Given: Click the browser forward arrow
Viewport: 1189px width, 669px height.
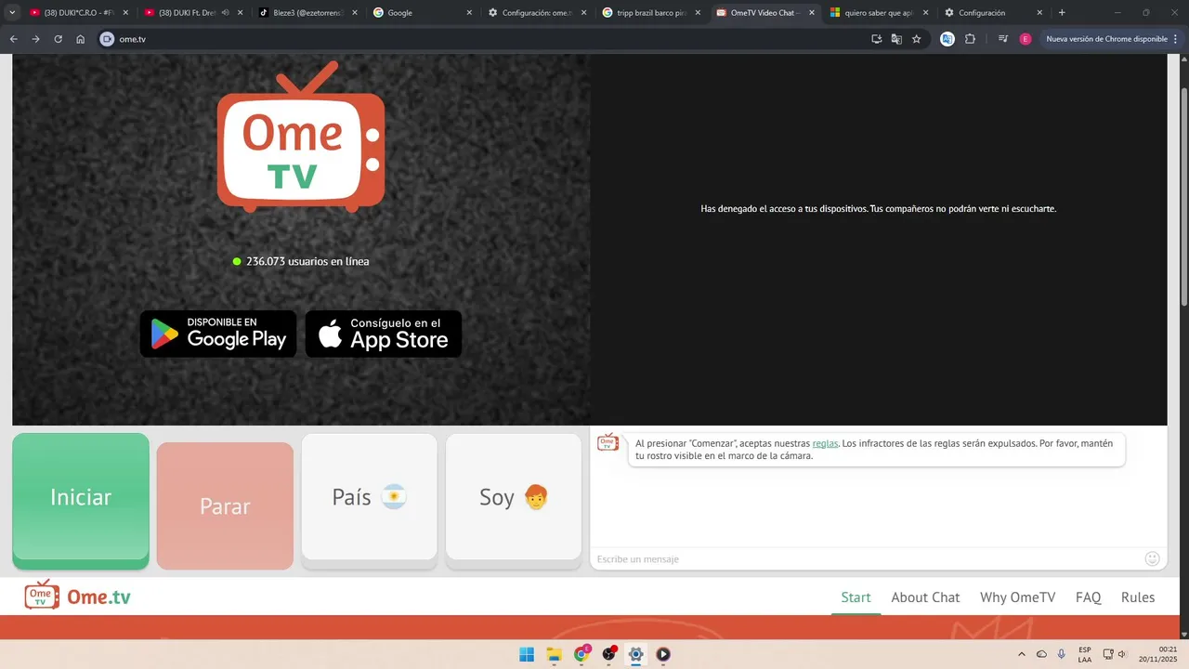Looking at the screenshot, I should (x=35, y=39).
